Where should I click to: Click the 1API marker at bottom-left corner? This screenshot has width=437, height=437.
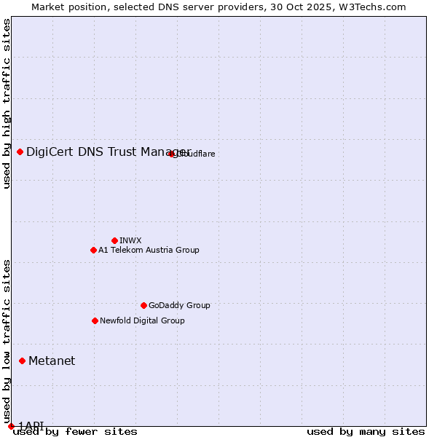(11, 425)
